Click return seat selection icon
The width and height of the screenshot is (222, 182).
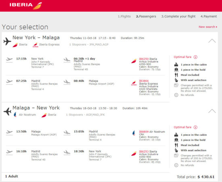tap(176, 150)
